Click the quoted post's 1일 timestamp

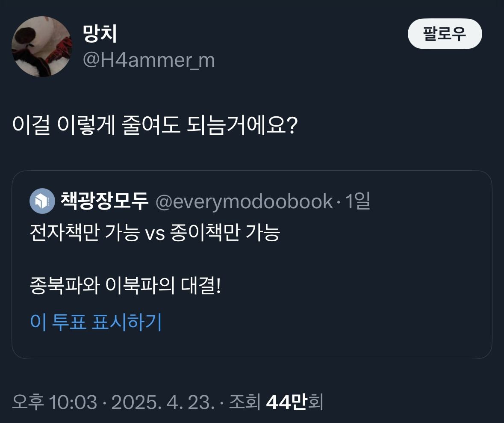357,201
